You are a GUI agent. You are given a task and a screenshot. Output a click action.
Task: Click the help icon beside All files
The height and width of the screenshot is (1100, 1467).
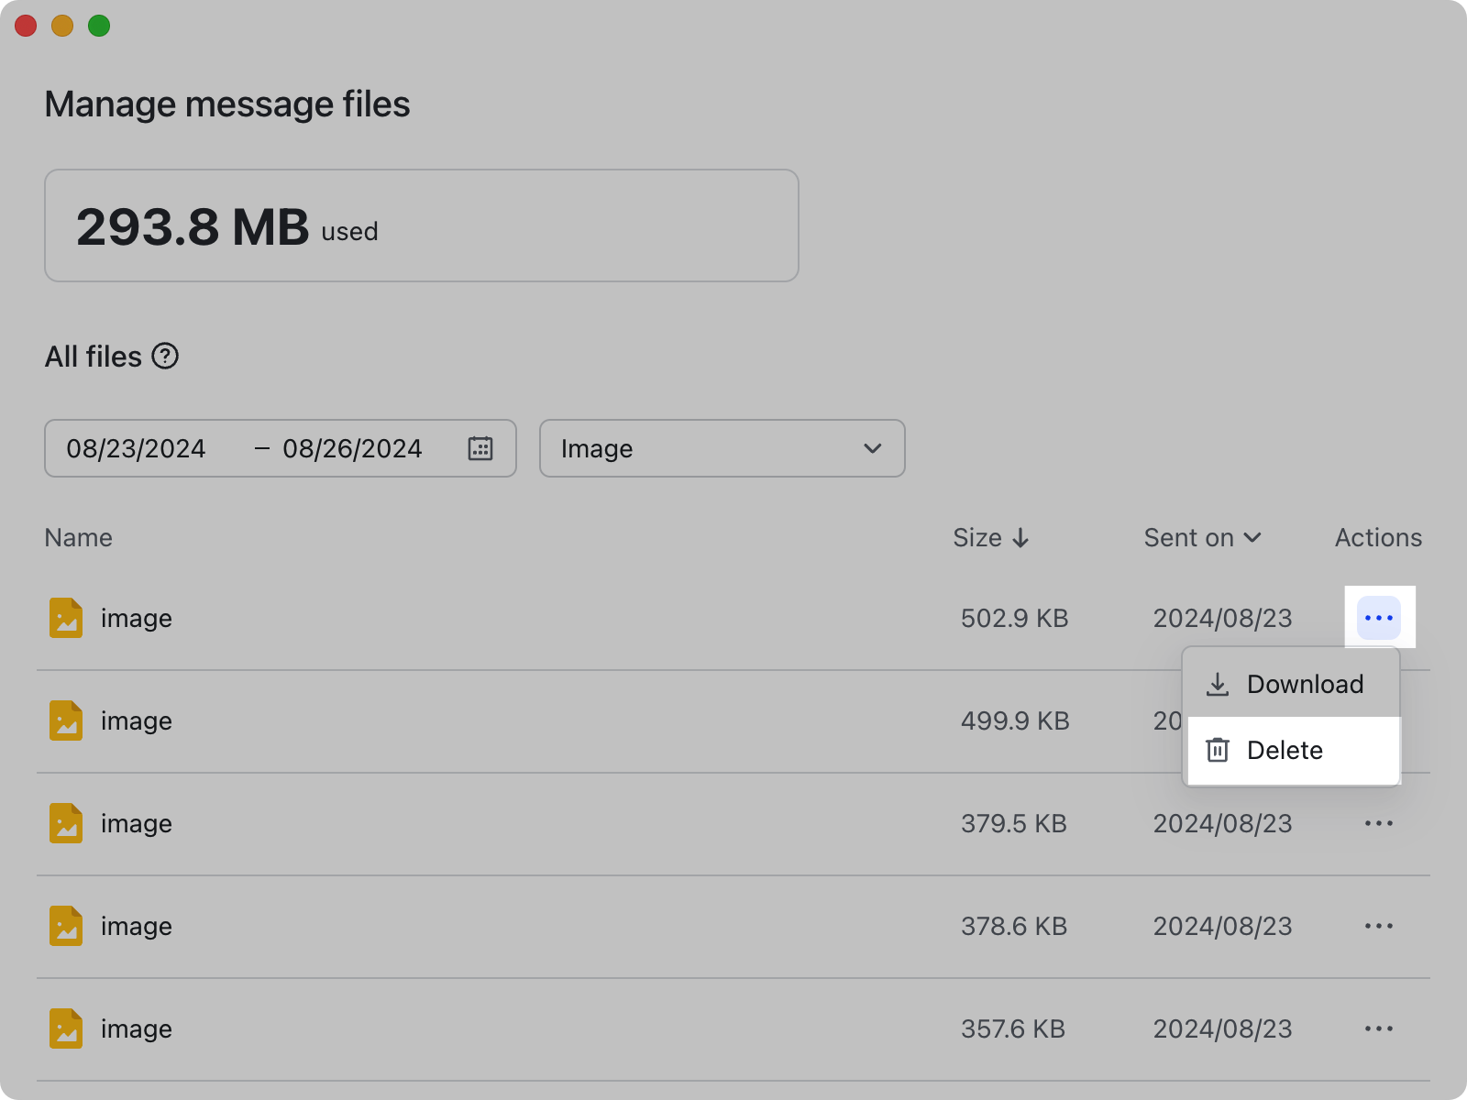166,357
